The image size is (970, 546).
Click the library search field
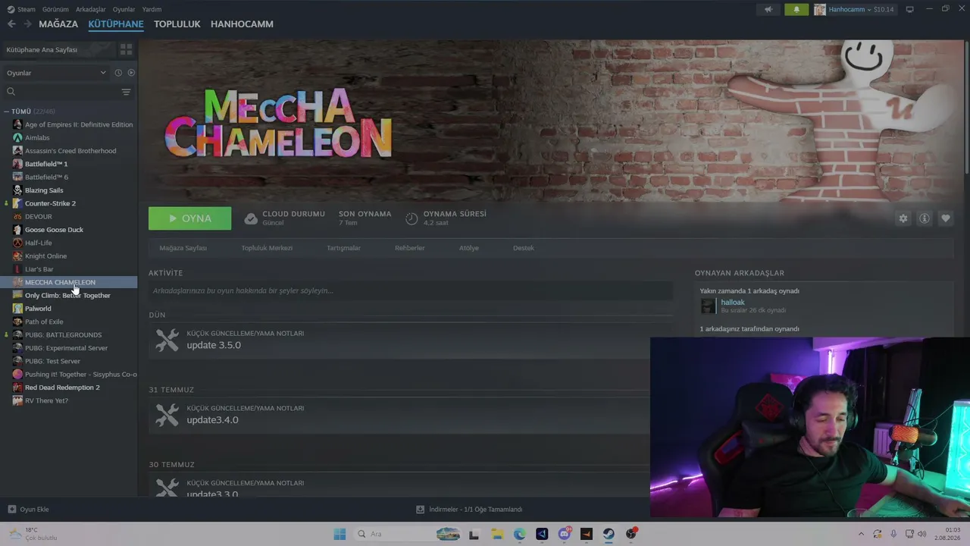pos(61,92)
